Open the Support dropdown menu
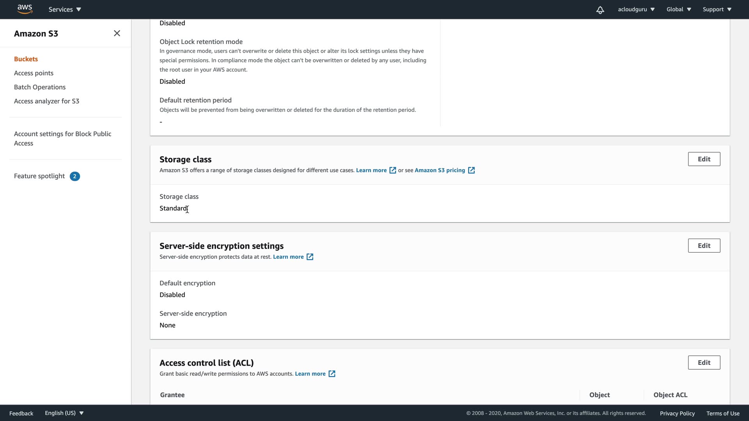The image size is (749, 421). [717, 9]
